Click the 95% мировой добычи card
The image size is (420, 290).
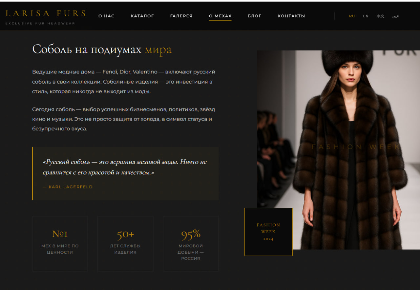(x=191, y=243)
